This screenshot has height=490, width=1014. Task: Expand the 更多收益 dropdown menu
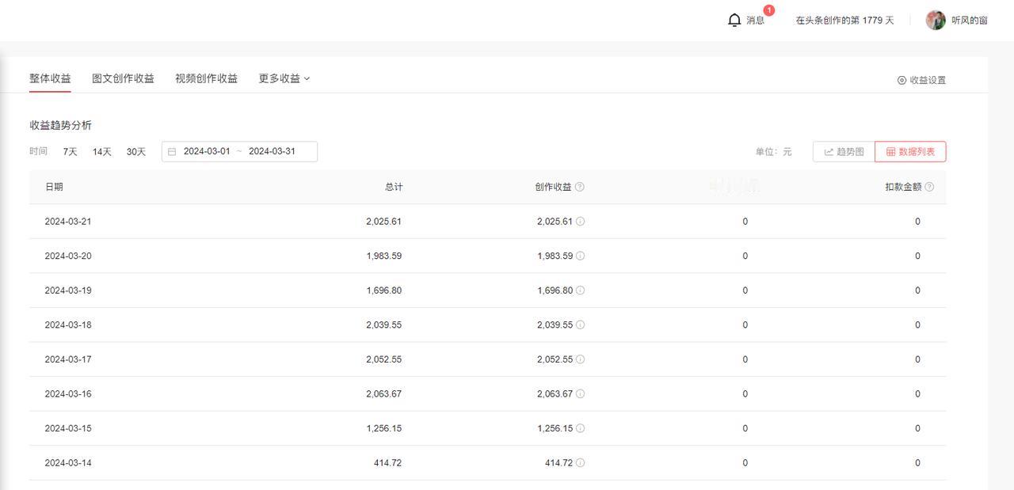click(x=282, y=78)
